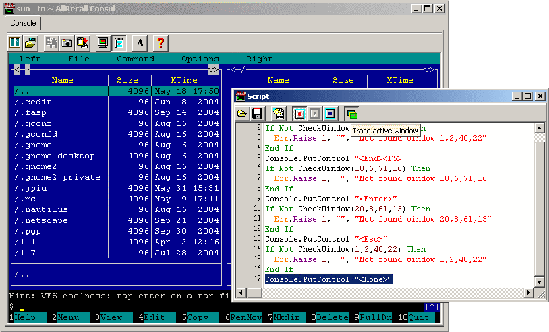Save the script with the floppy icon
The height and width of the screenshot is (332, 549).
point(258,114)
